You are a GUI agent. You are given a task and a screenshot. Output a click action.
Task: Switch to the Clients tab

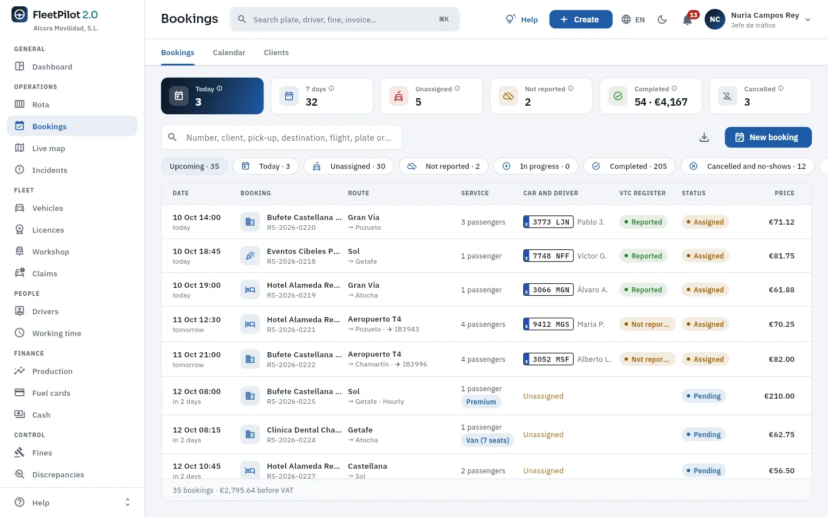point(276,52)
